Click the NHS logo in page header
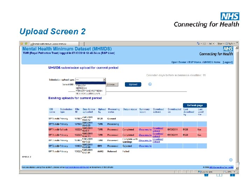The image size is (252, 189). [228, 49]
